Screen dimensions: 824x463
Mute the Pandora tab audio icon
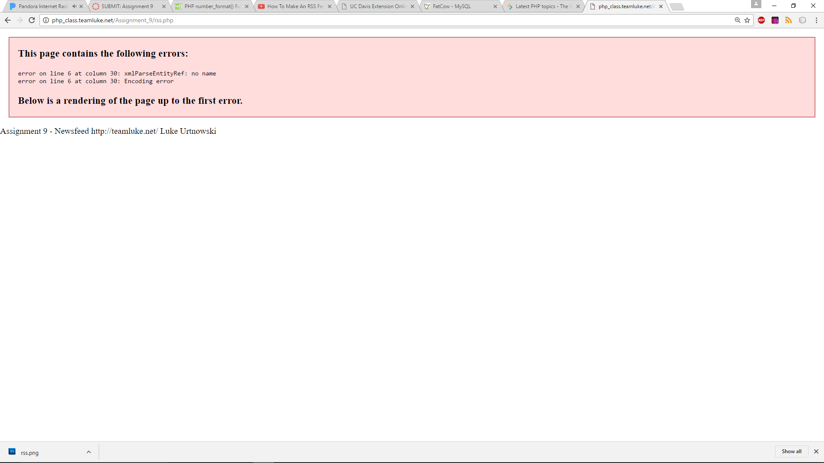coord(74,6)
